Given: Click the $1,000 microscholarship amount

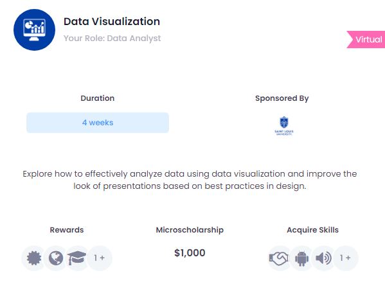Looking at the screenshot, I should click(x=190, y=253).
